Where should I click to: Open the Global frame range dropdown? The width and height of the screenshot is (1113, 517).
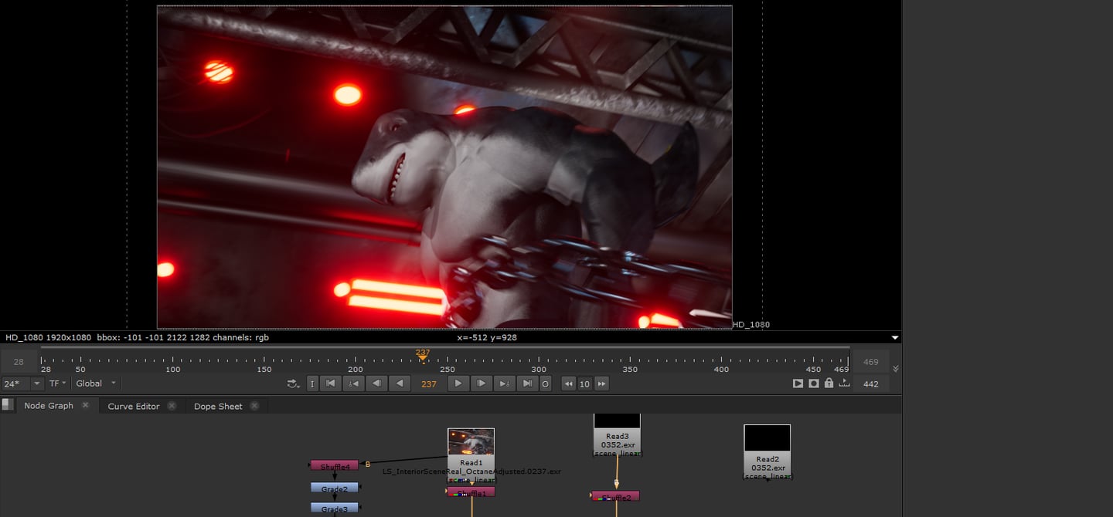(x=96, y=384)
